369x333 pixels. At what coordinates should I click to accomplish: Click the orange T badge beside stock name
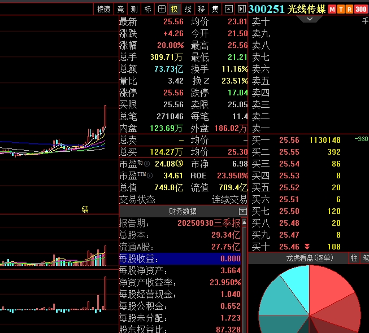(341, 10)
